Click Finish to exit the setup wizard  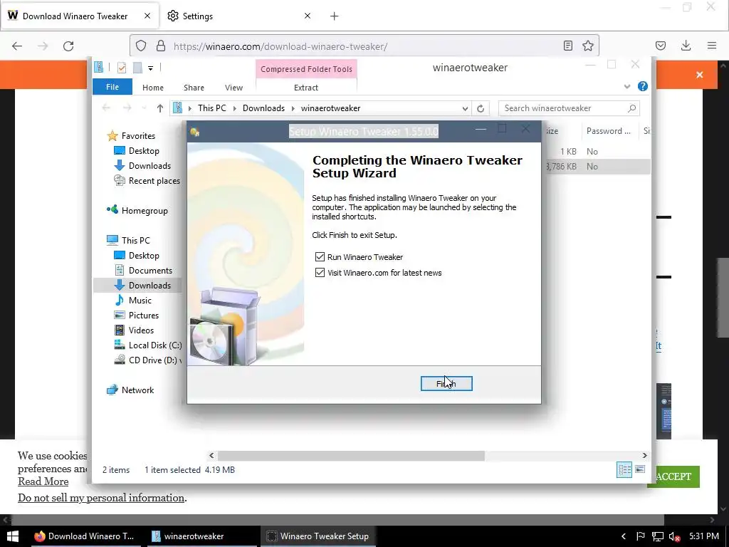(446, 384)
